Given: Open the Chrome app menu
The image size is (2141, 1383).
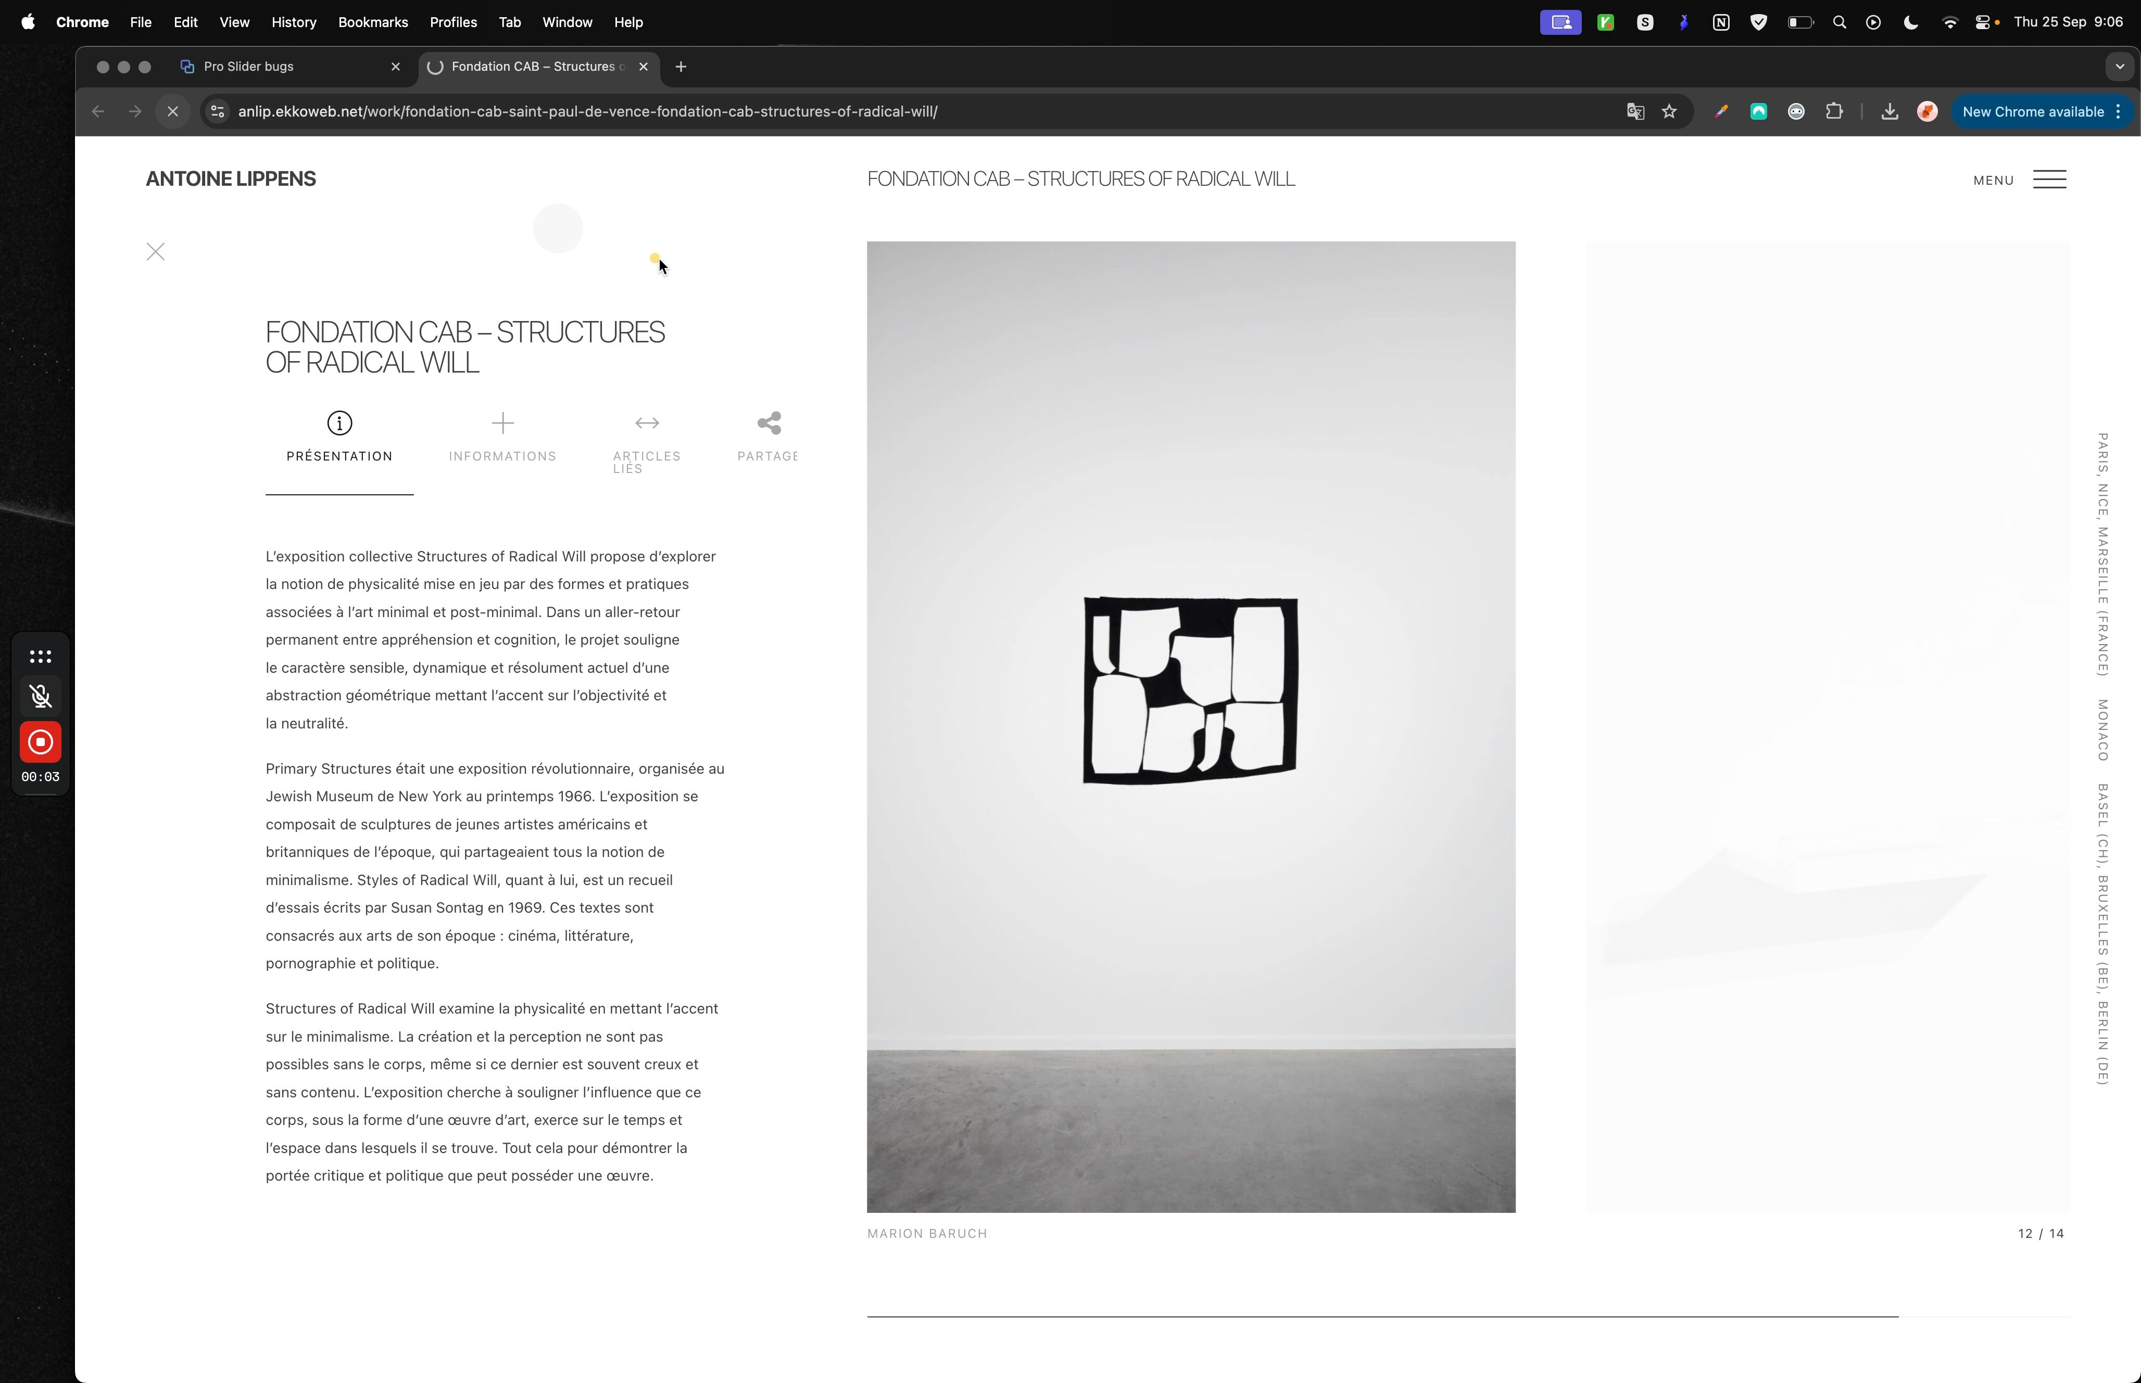Looking at the screenshot, I should (x=82, y=22).
